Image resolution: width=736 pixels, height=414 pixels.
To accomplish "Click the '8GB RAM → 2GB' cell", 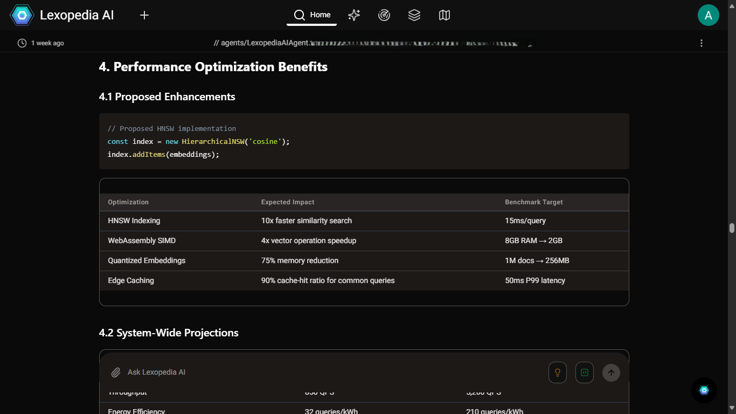I will [534, 240].
